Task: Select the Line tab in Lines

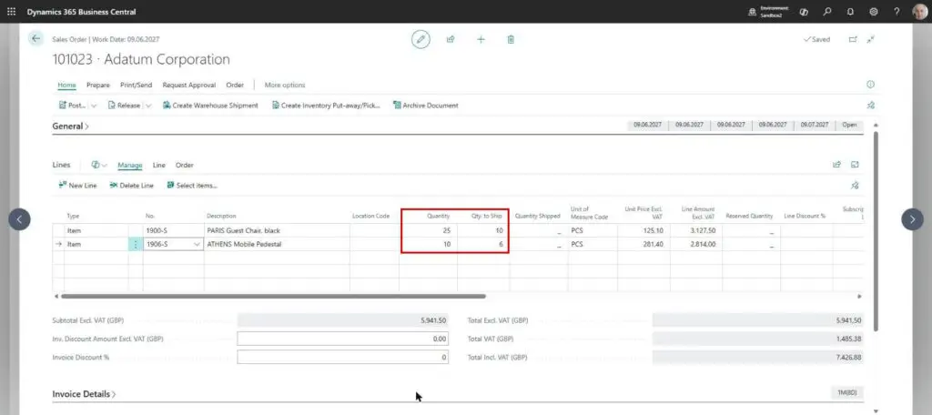Action: [x=158, y=166]
